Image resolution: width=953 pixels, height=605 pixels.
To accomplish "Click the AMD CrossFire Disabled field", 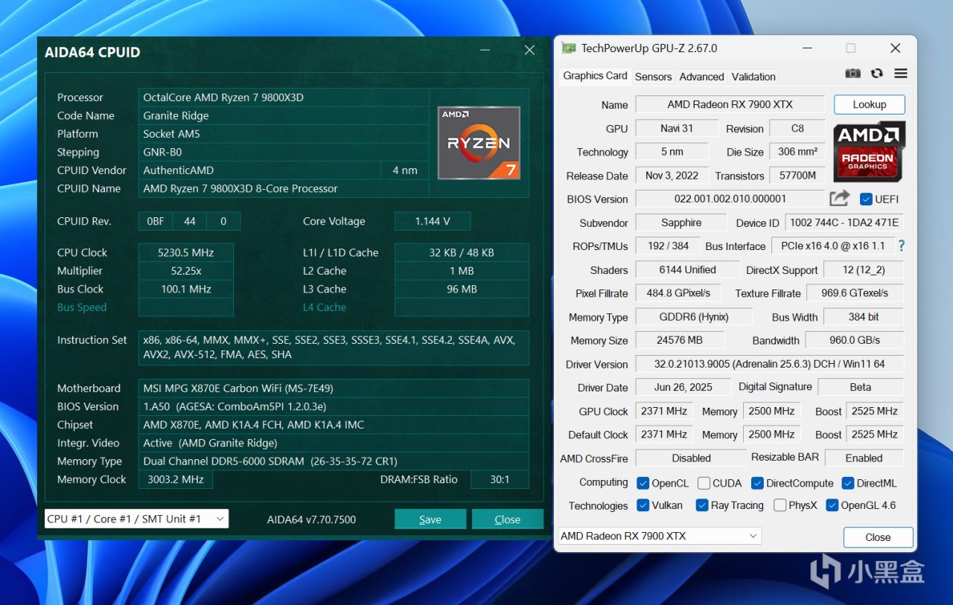I will pyautogui.click(x=691, y=458).
